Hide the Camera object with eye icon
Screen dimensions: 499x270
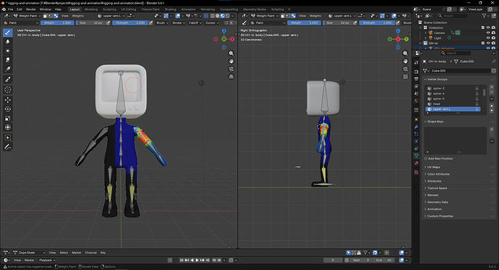pyautogui.click(x=488, y=32)
